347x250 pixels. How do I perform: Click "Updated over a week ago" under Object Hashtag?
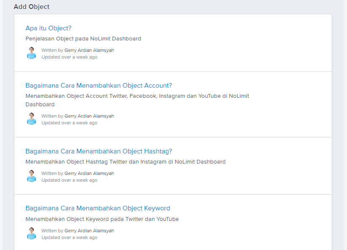tap(69, 180)
